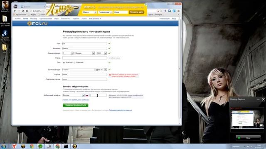Click the Цена price field in the ad
Viewport: 266px width, 149px height.
121,12
